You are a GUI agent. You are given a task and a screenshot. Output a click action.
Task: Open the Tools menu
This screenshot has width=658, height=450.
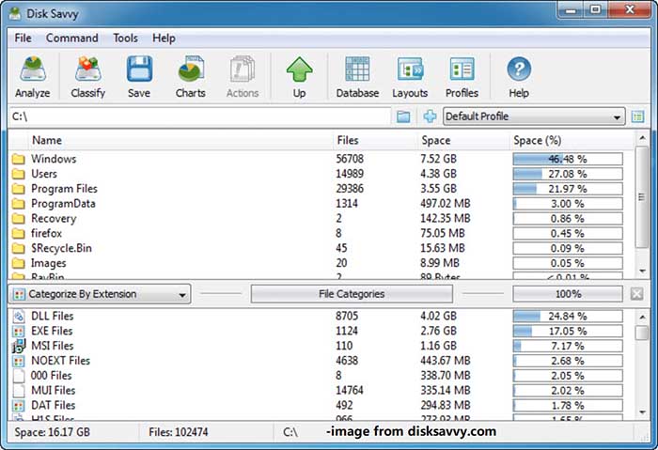(125, 39)
